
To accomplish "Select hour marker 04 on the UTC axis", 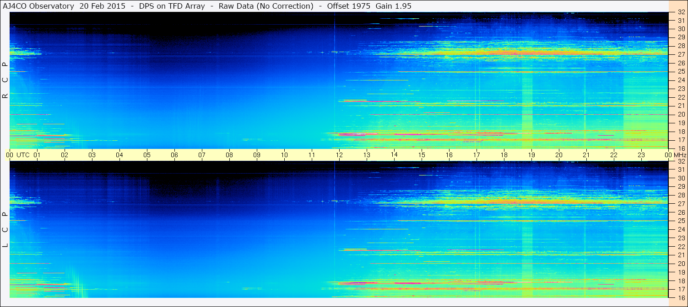I will (x=119, y=155).
